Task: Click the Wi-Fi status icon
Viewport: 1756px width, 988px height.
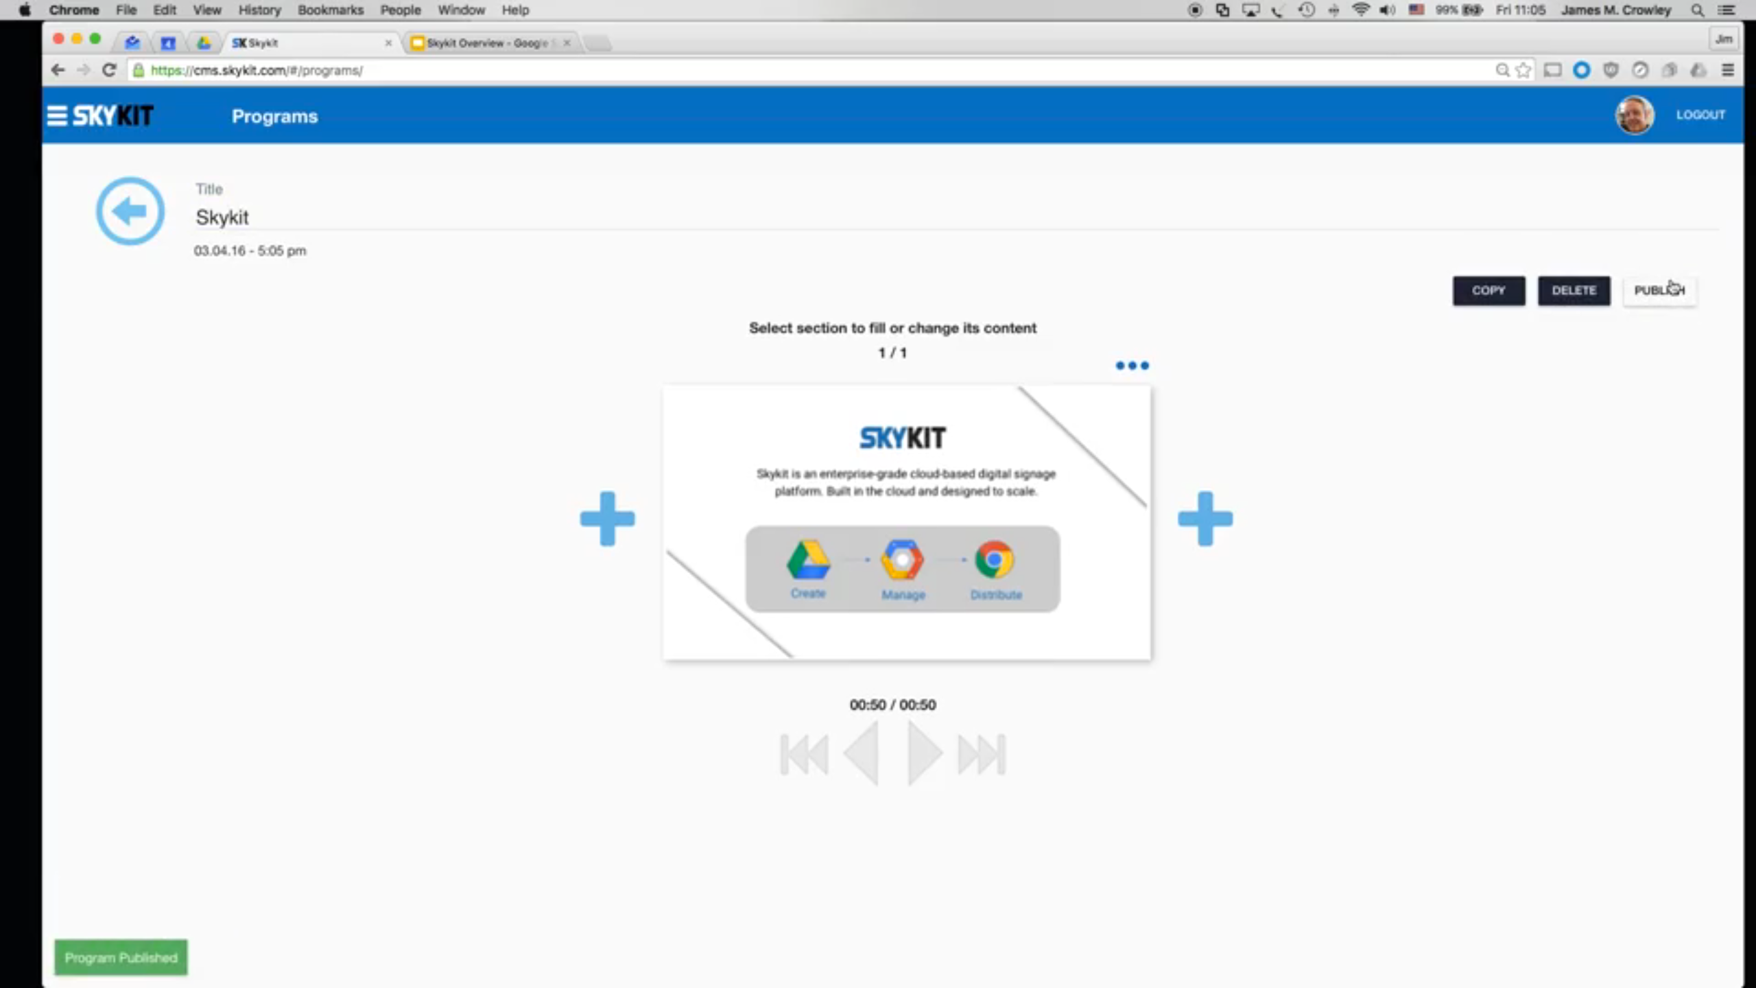Action: coord(1361,10)
